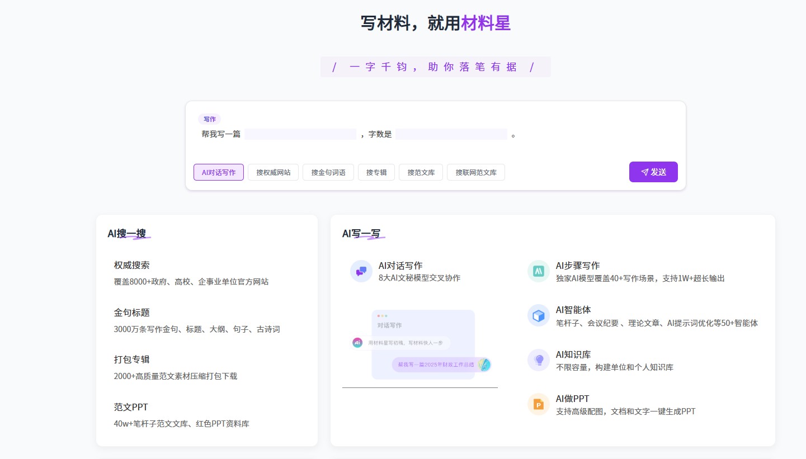Viewport: 806px width, 459px height.
Task: Enable the 搜联网范文库 option
Action: click(475, 172)
